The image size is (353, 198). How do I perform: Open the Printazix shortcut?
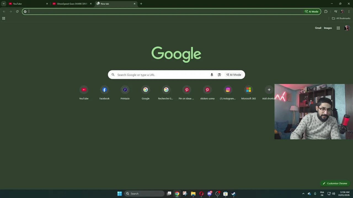coord(125,93)
